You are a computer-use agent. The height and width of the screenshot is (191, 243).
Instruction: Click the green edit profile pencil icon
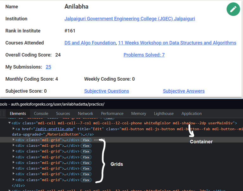233,9
